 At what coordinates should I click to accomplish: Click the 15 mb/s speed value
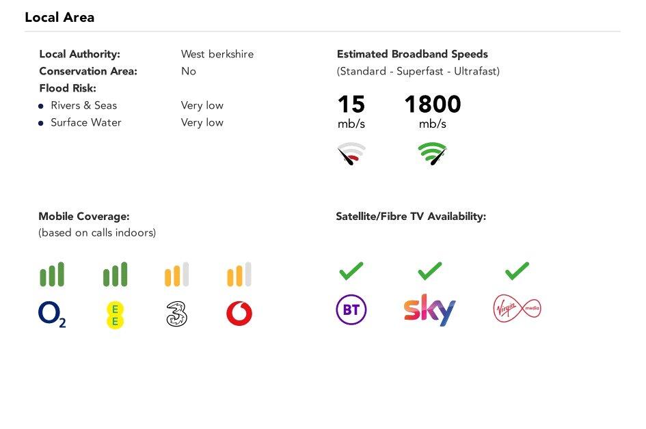pos(351,105)
